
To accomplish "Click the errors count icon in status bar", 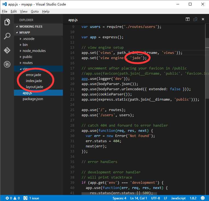I will pyautogui.click(x=7, y=198).
